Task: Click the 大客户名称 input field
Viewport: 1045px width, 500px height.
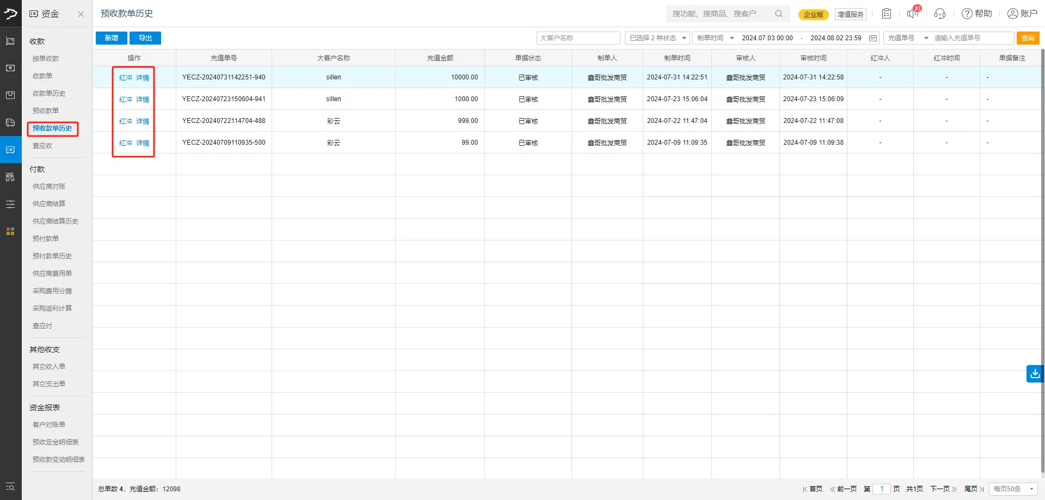Action: pos(578,38)
